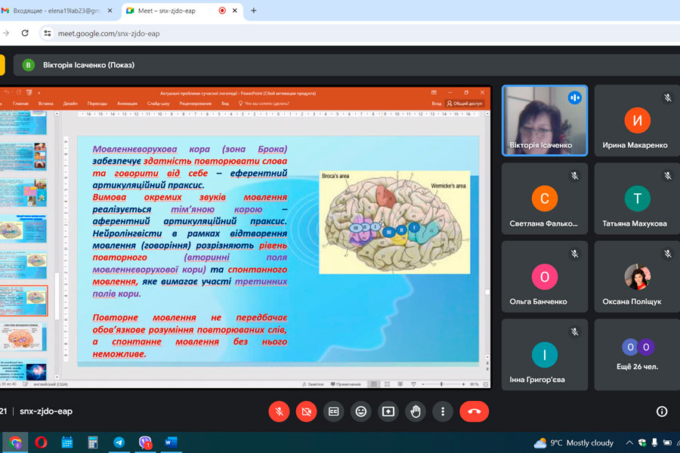The height and width of the screenshot is (453, 680).
Task: Open the Рецензирование ribbon tab
Action: click(195, 103)
